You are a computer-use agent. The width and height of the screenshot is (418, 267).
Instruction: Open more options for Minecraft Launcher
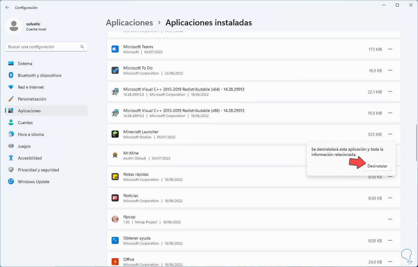tap(390, 134)
